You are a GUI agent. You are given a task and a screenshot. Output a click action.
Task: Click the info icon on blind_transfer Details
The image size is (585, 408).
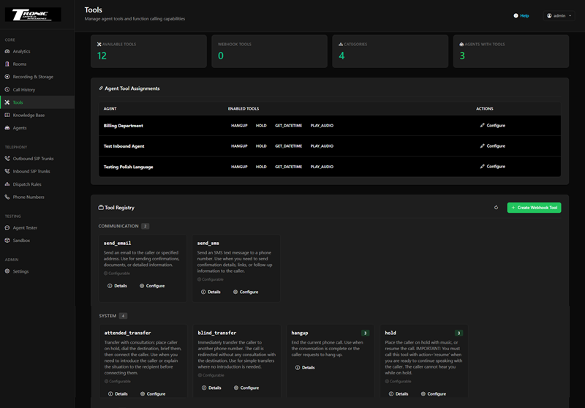(204, 388)
